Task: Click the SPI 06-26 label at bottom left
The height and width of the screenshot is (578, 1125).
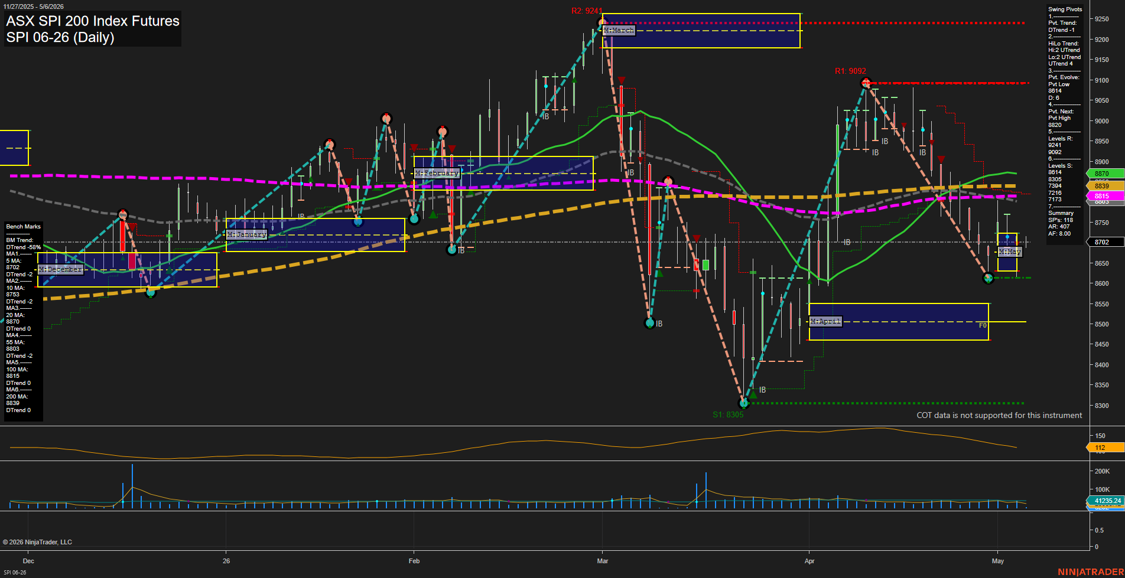Action: click(15, 573)
